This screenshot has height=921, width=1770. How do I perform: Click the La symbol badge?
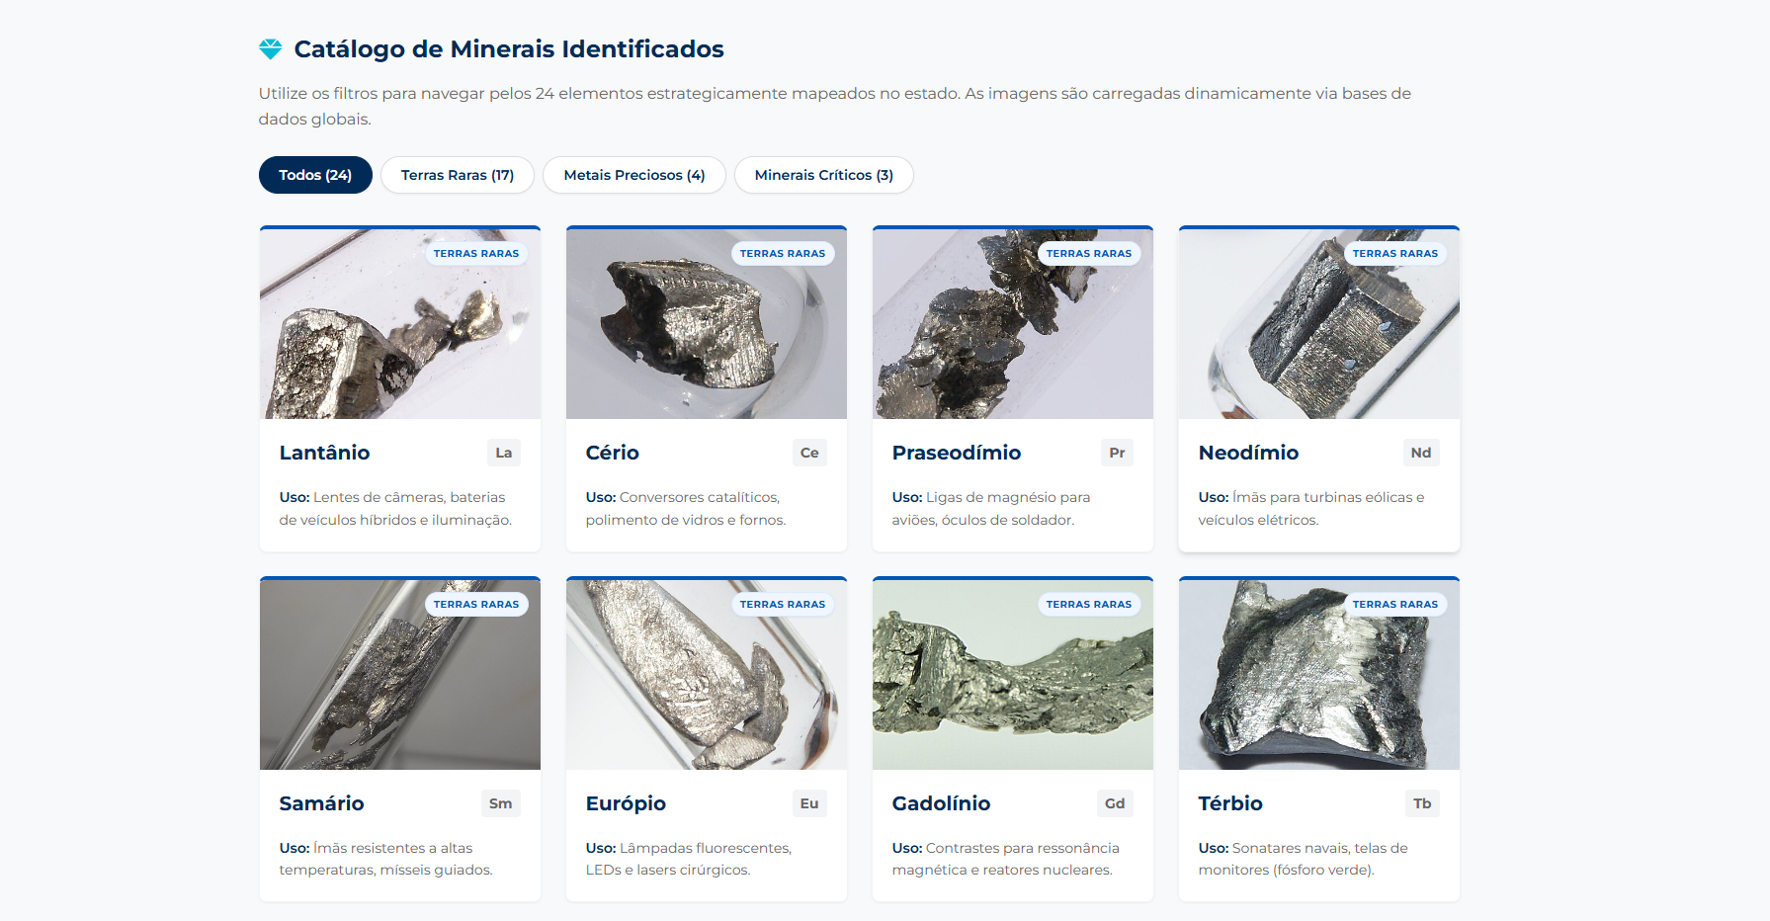(504, 453)
